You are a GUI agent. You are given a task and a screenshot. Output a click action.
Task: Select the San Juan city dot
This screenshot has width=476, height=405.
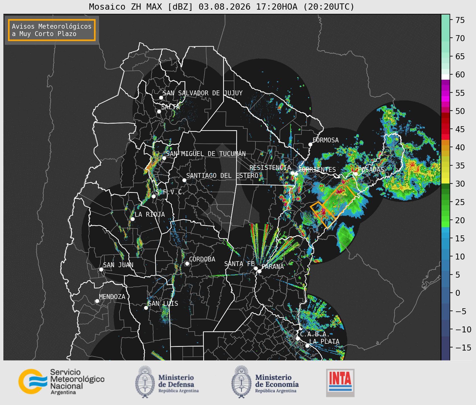click(x=101, y=269)
